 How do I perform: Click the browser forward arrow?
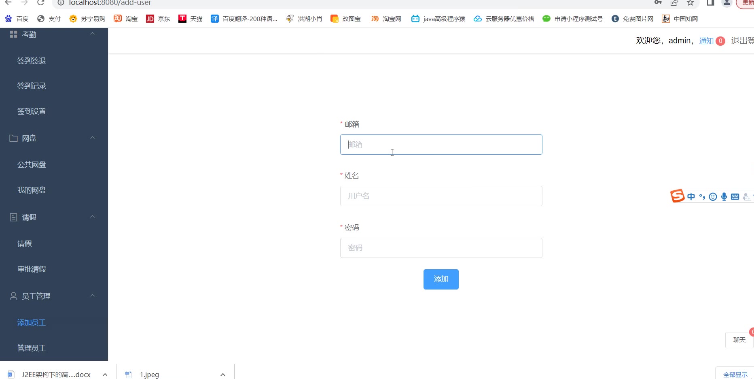point(24,2)
